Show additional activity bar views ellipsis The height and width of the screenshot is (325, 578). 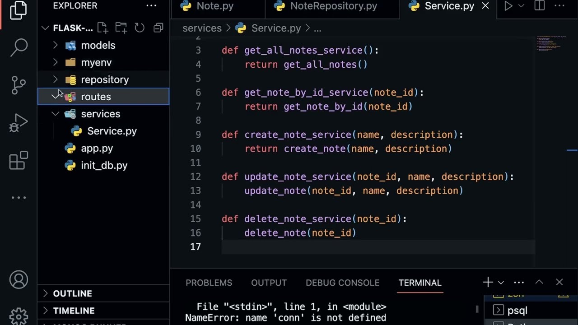19,197
